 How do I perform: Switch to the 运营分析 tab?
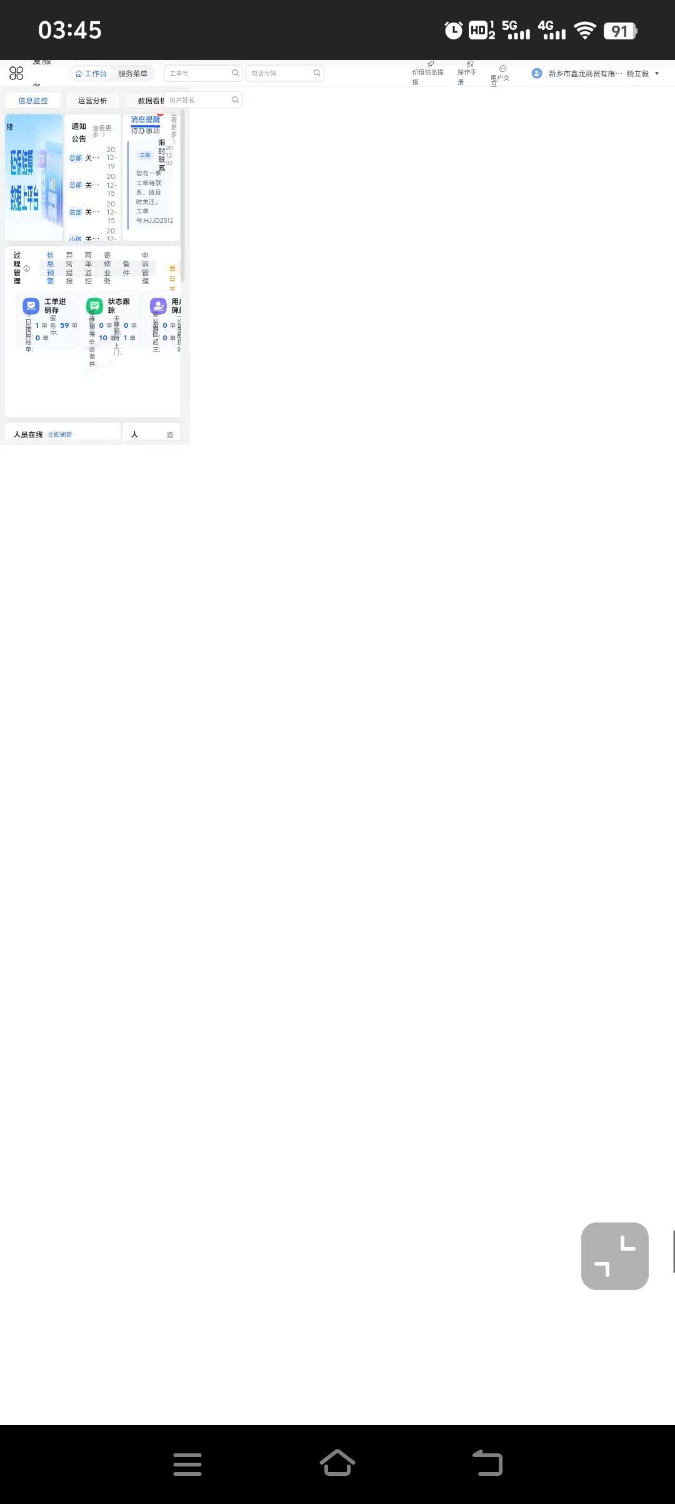tap(92, 101)
